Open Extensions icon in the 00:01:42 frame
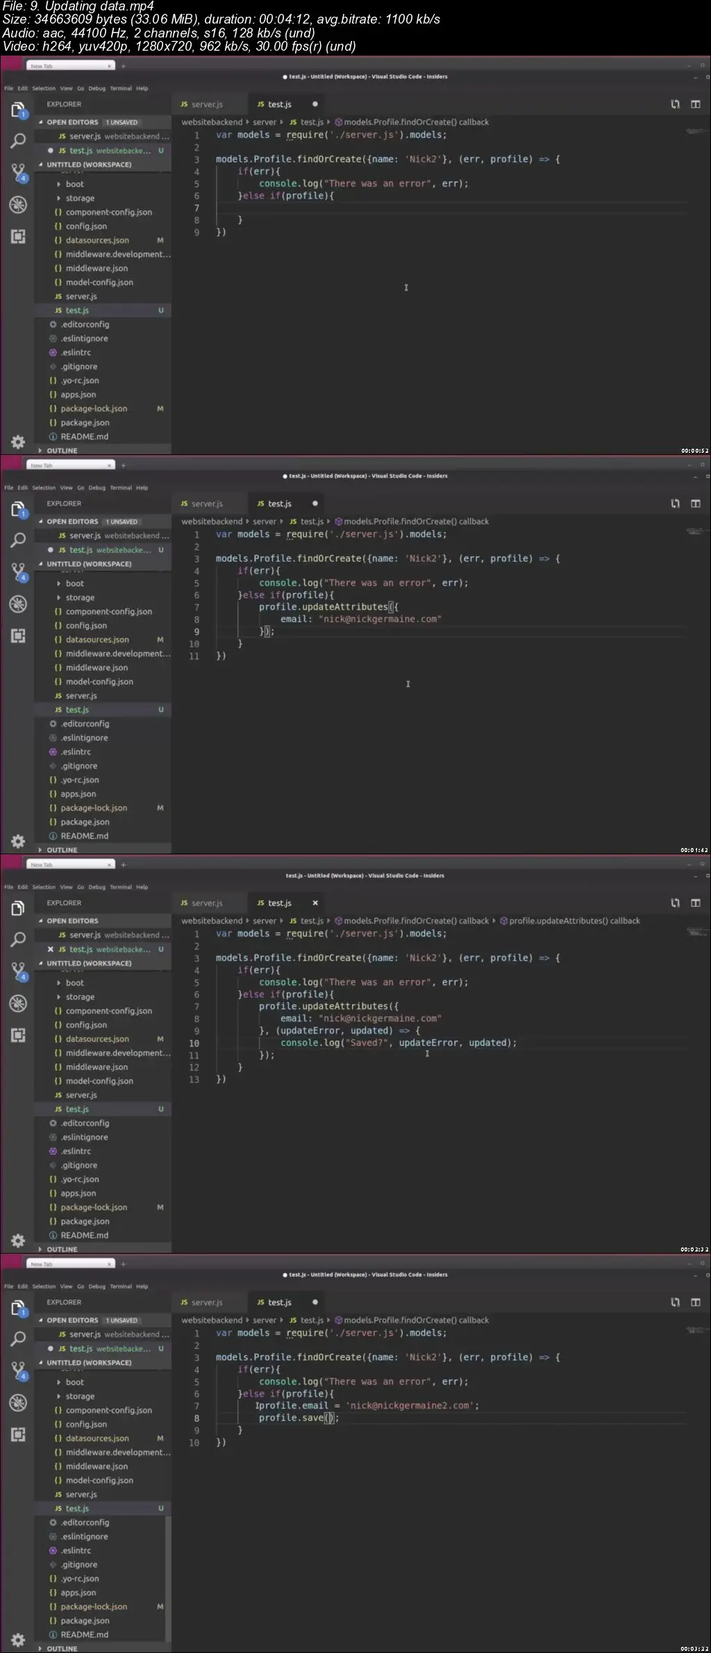The image size is (711, 1653). click(x=19, y=636)
